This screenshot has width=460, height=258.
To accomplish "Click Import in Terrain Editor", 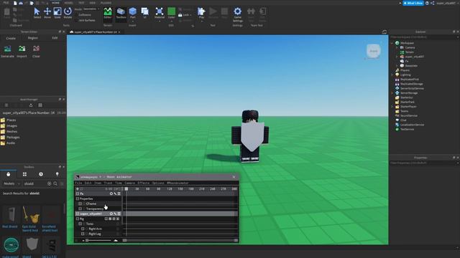I will (x=22, y=52).
